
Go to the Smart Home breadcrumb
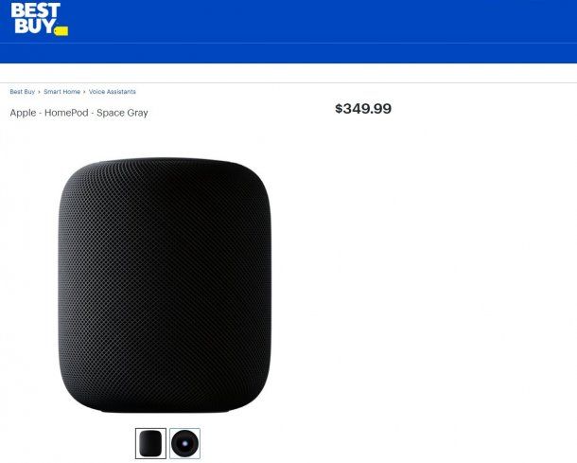tap(61, 92)
